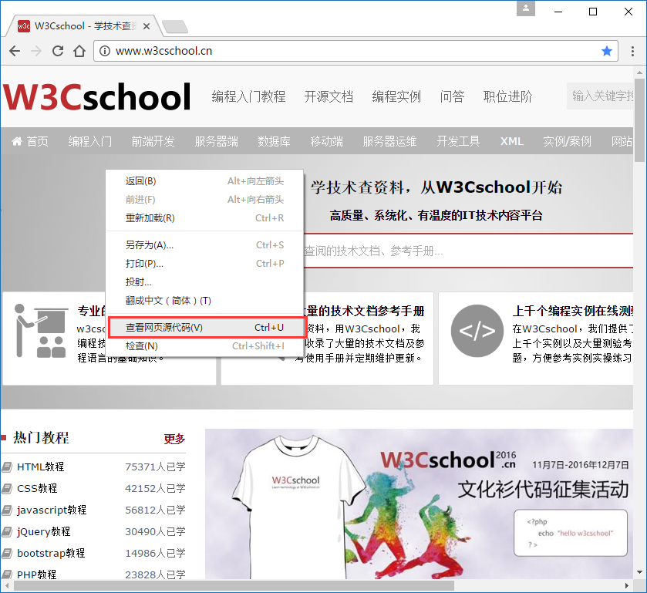647x593 pixels.
Task: Open 服务器运维 in gray nav bar
Action: tap(389, 142)
